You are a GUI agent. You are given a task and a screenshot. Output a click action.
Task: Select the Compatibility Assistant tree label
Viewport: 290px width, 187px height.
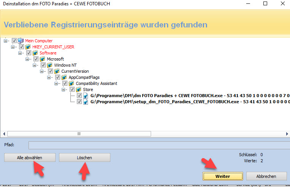(96, 83)
